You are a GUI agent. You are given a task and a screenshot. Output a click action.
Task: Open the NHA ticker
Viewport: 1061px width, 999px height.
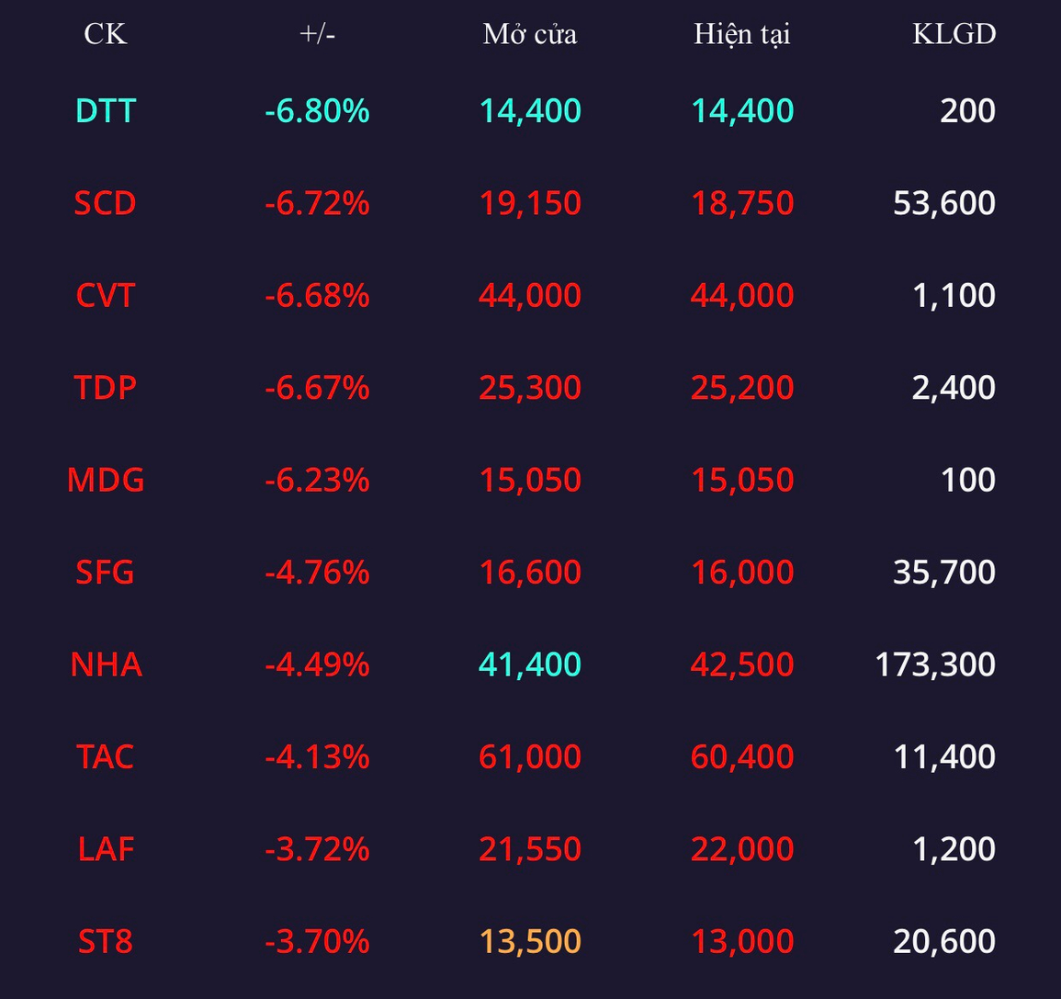pyautogui.click(x=107, y=664)
